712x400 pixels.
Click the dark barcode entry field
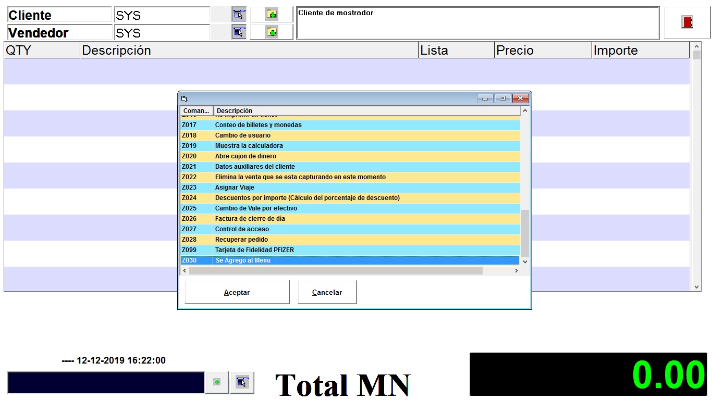point(106,382)
